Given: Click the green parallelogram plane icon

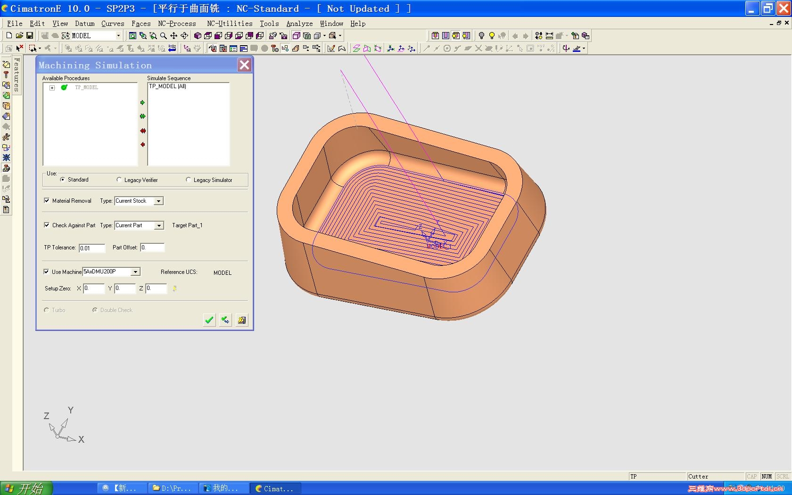Looking at the screenshot, I should pyautogui.click(x=356, y=48).
